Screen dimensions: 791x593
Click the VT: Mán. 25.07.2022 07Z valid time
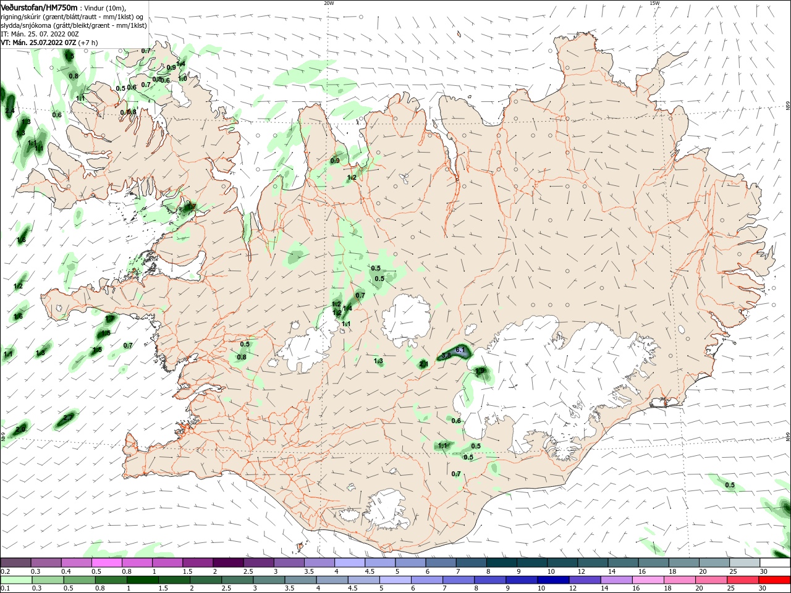(38, 43)
